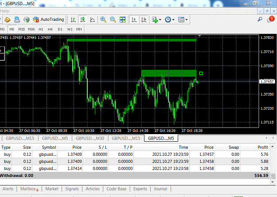Image resolution: width=277 pixels, height=197 pixels.
Task: Select the trade row with profit 5.88
Action: pos(135,161)
